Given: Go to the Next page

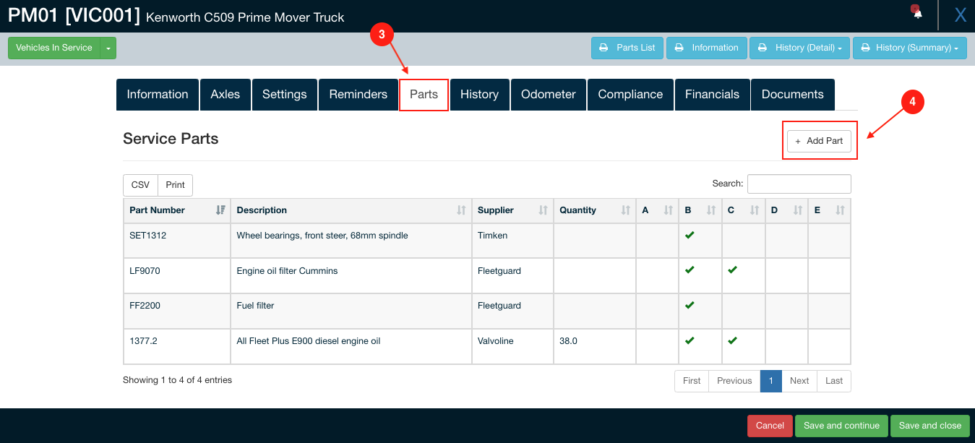Looking at the screenshot, I should coord(799,381).
